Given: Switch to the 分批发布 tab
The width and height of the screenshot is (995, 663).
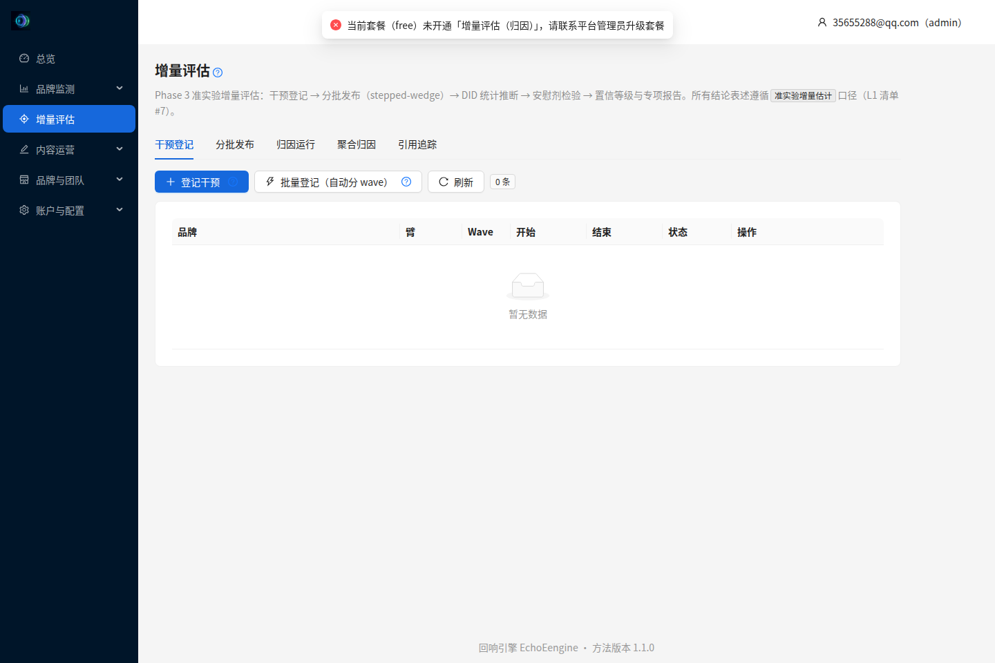Looking at the screenshot, I should coord(235,144).
